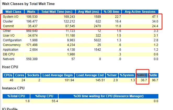The width and height of the screenshot is (173, 110).
Task: Click the highlighted %WIO column header
Action: click(141, 75)
